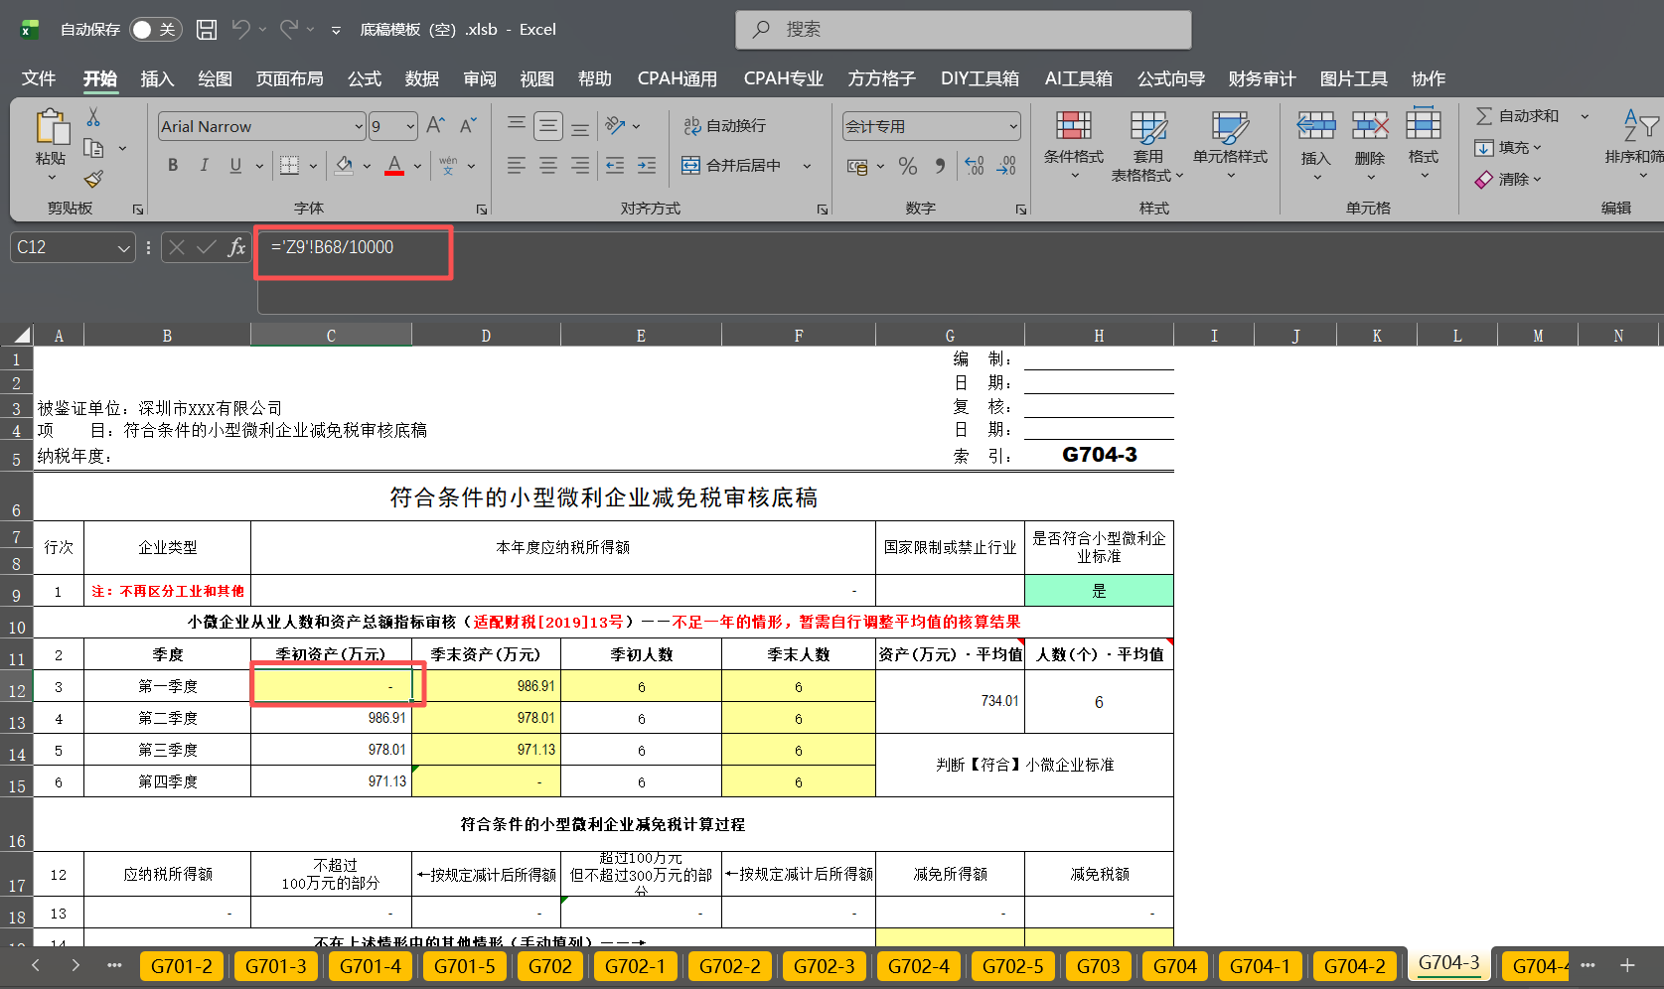
Task: Click the comma style icon
Action: [x=940, y=166]
